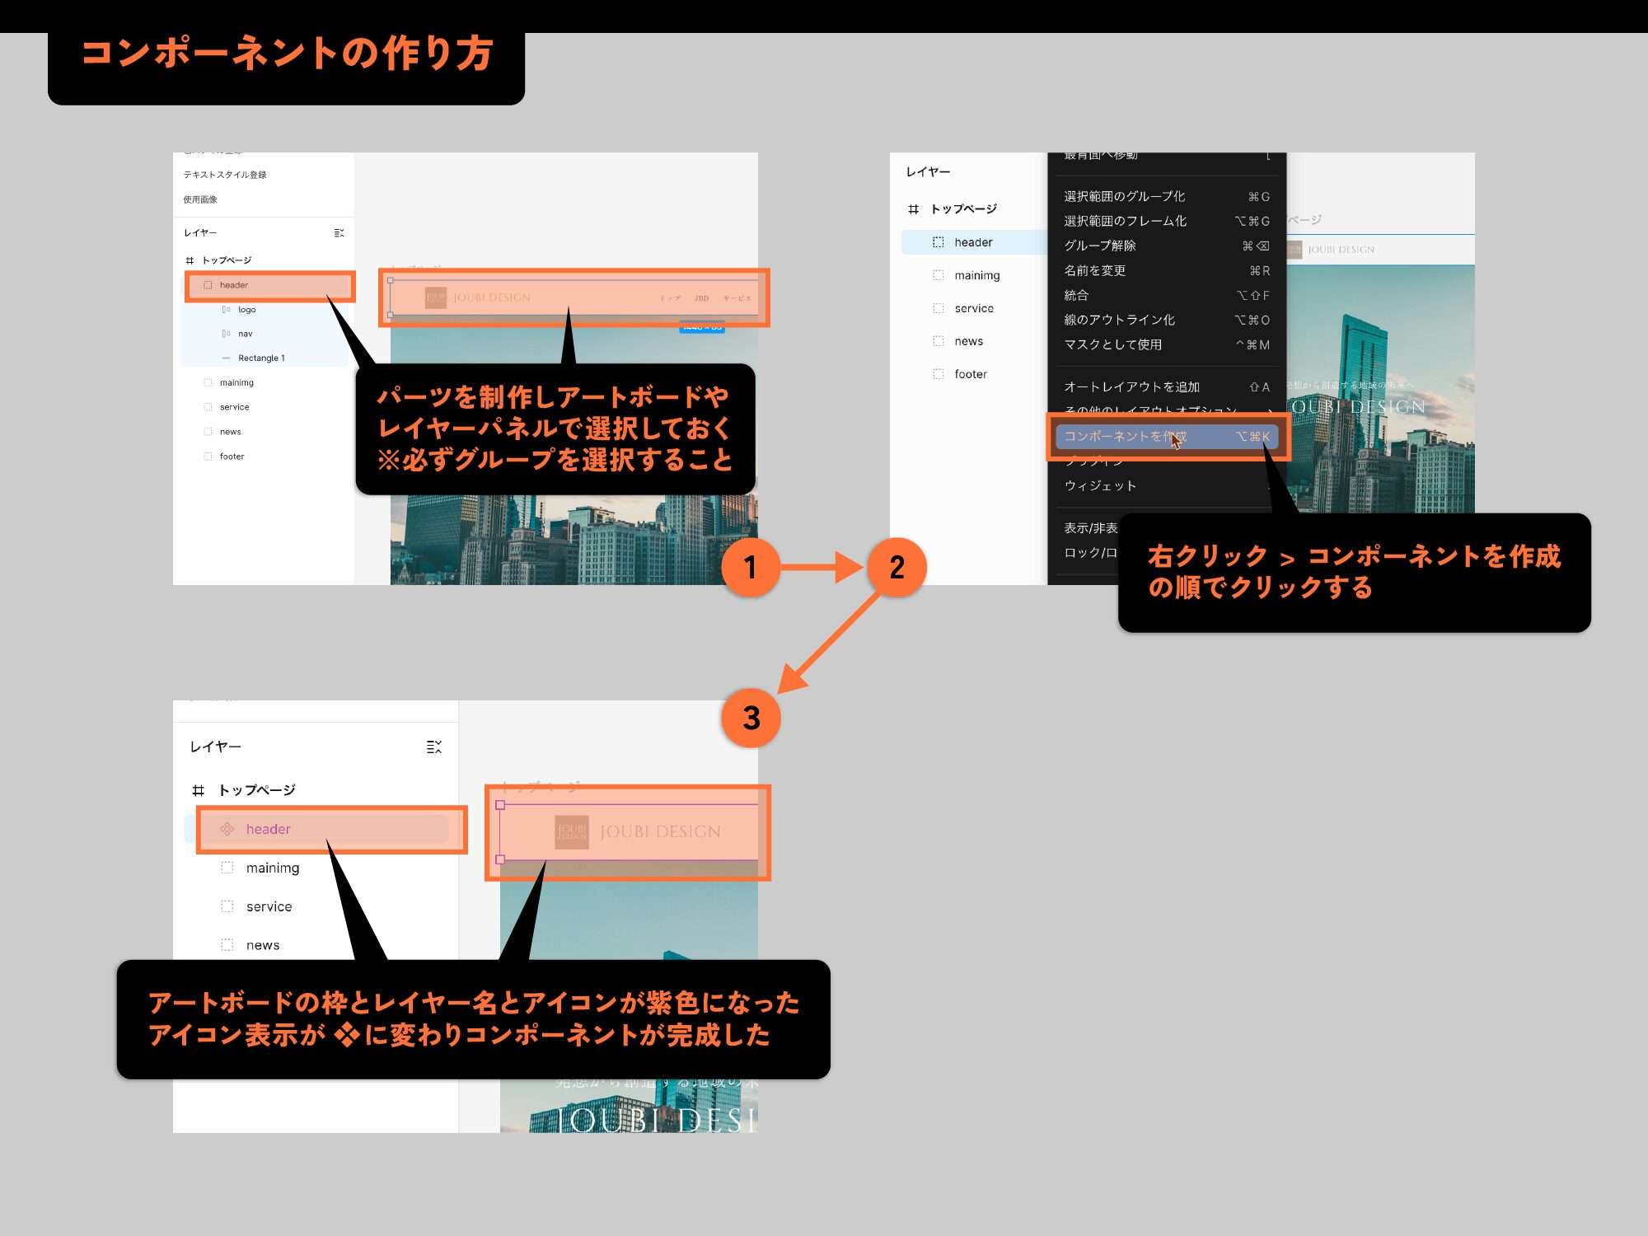Click group icon of news, second screenshot
Viewport: 1648px width, 1236px height.
[x=938, y=341]
